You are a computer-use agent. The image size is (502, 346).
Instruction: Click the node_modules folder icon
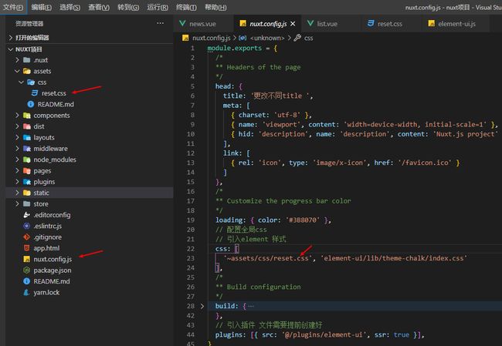pos(27,160)
